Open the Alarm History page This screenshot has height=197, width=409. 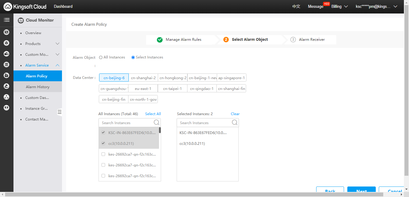point(37,87)
